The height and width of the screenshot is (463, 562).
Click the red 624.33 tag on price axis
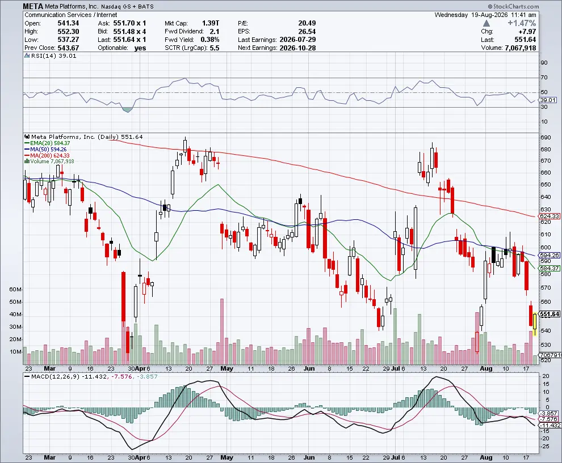point(550,216)
